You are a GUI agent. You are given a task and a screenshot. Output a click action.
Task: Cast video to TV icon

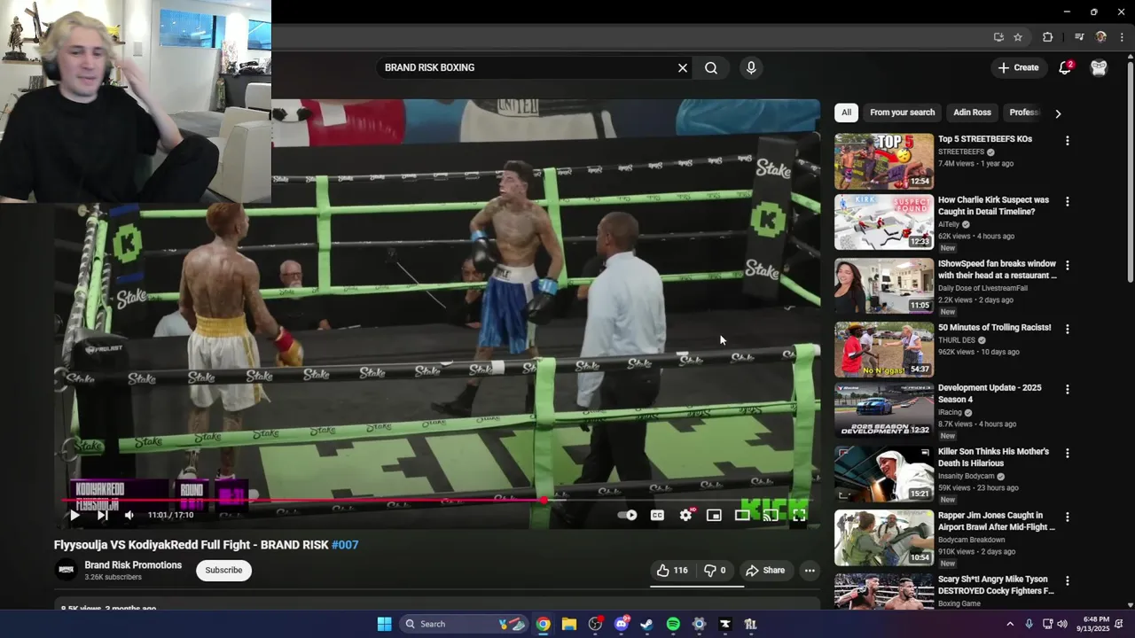point(771,515)
